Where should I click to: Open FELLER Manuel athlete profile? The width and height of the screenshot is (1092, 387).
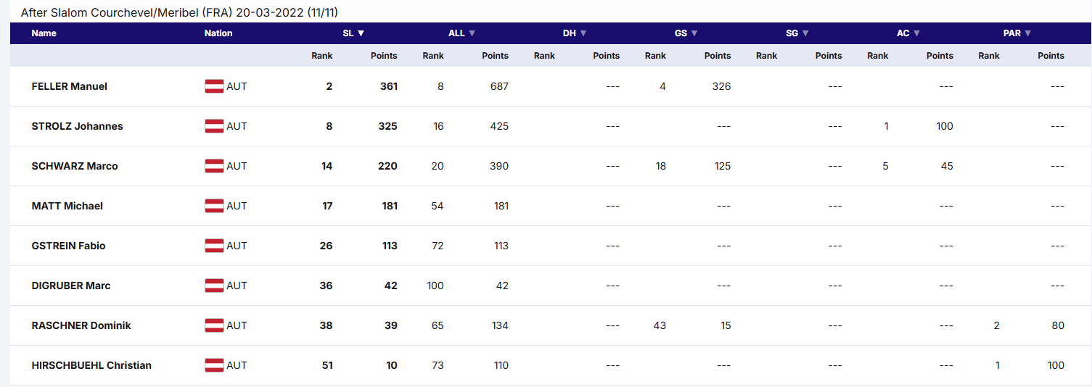70,86
